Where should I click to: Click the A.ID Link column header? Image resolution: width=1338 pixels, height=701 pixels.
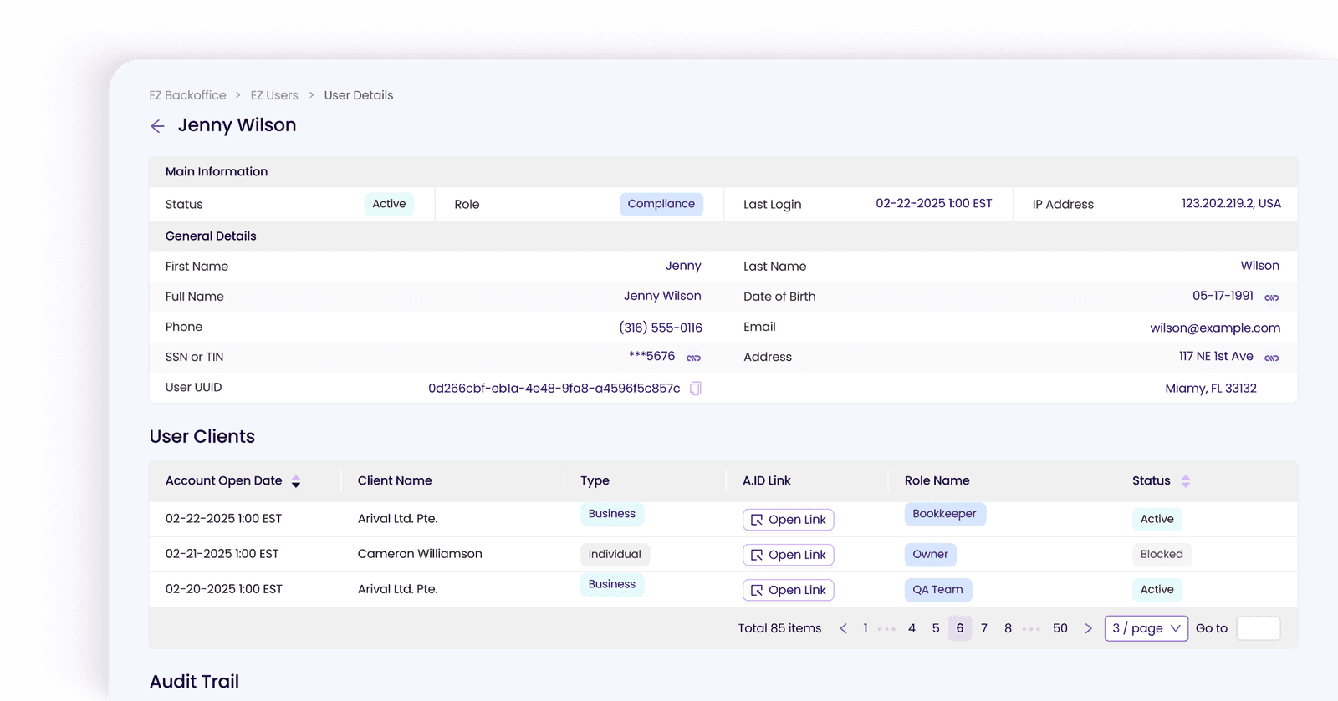[767, 481]
